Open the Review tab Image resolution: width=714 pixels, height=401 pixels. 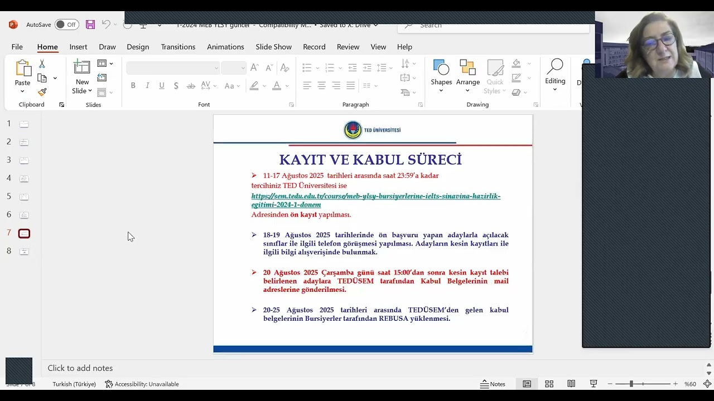[x=348, y=47]
